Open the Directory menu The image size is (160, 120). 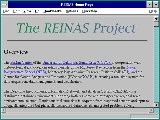[x=89, y=11]
